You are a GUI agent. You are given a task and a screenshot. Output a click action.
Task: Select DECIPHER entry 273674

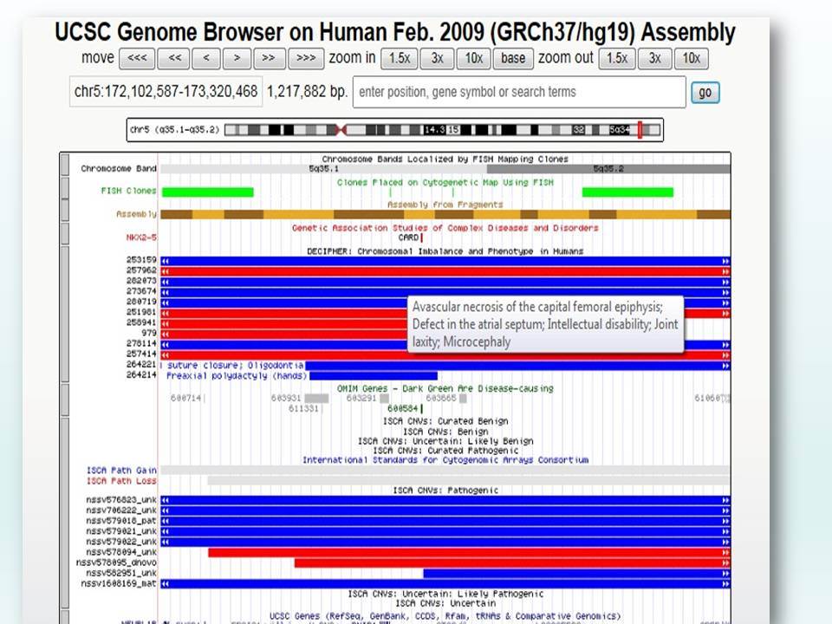point(445,292)
